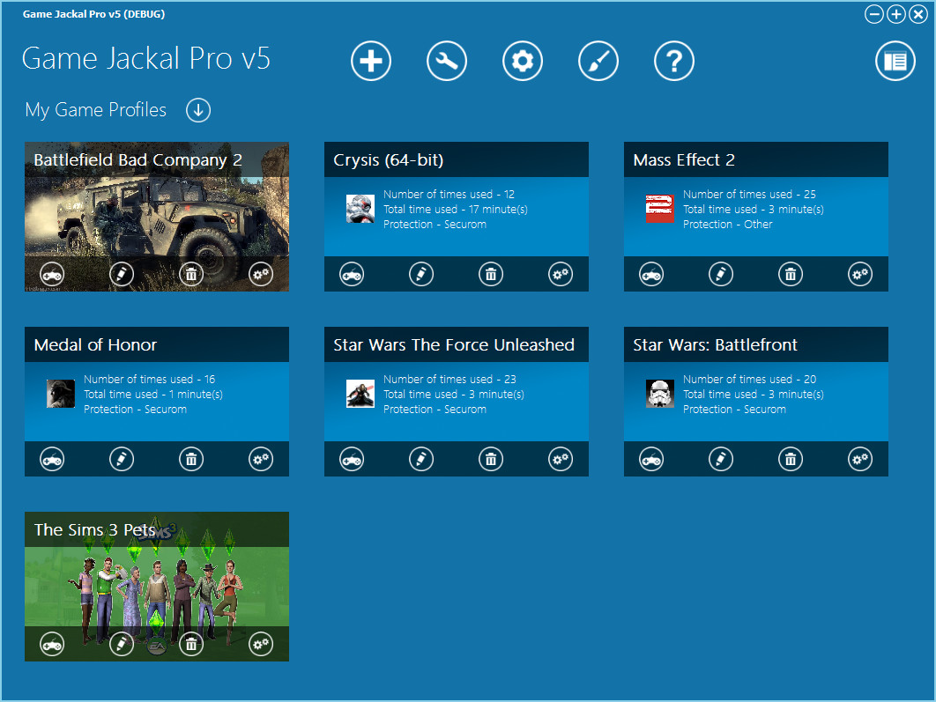Open Crysis (64-bit) profile settings gears
Viewport: 936px width, 702px height.
[561, 274]
